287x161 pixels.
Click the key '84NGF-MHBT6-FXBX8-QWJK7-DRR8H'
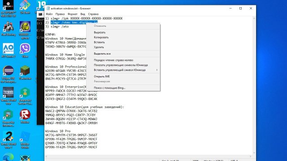tap(71, 123)
